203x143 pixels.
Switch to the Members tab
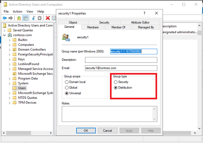(x=93, y=27)
